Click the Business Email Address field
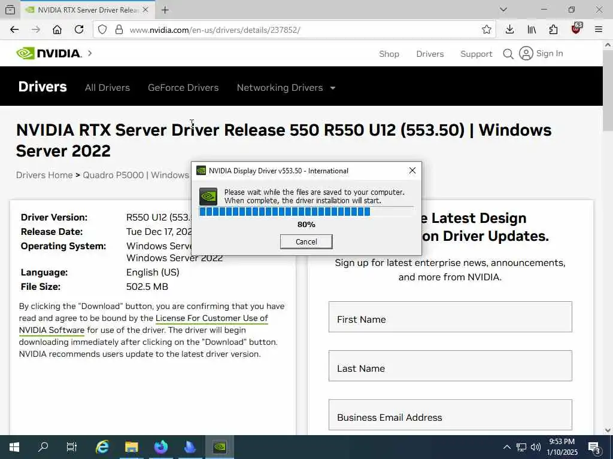This screenshot has width=613, height=459. point(450,415)
